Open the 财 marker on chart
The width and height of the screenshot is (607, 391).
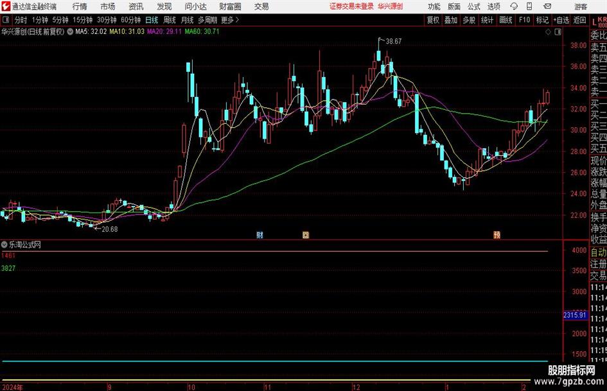pos(260,234)
